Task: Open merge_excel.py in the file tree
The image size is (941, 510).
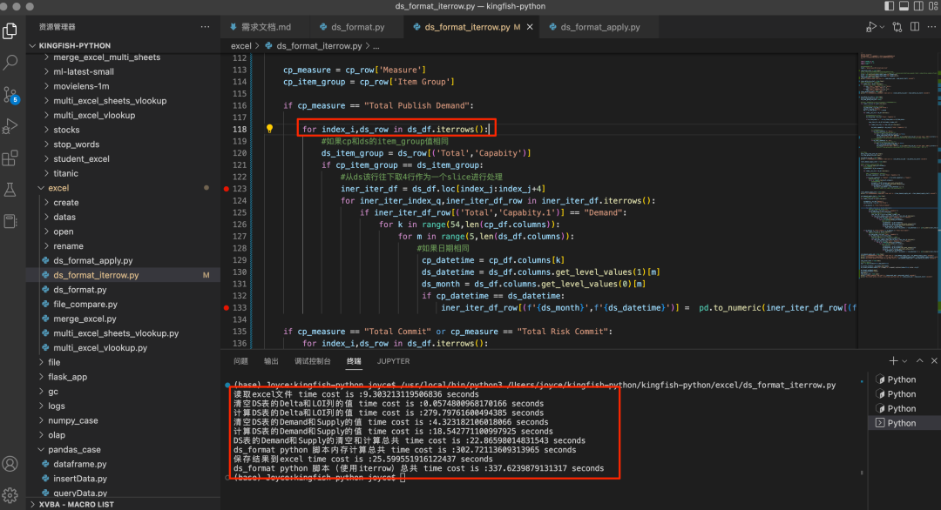Action: (85, 319)
